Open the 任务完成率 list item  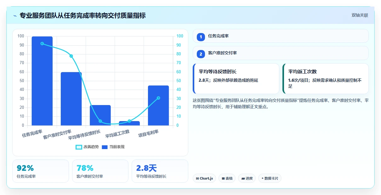[281, 36]
